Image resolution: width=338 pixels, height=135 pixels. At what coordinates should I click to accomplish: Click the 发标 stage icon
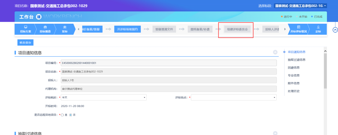coord(65,27)
